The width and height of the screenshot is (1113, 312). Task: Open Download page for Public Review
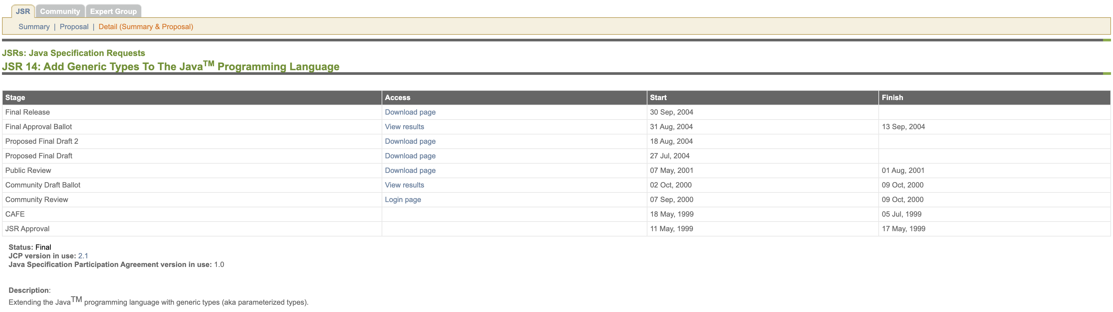[409, 171]
